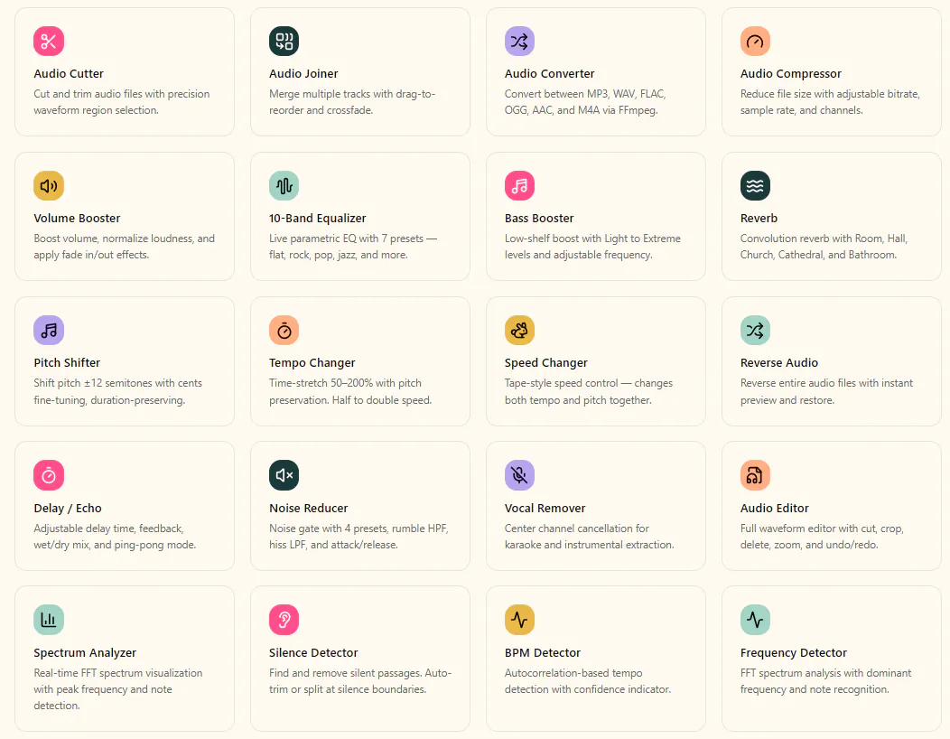Click 'Adjustable delay time, feedback' description
The height and width of the screenshot is (739, 950).
115,537
